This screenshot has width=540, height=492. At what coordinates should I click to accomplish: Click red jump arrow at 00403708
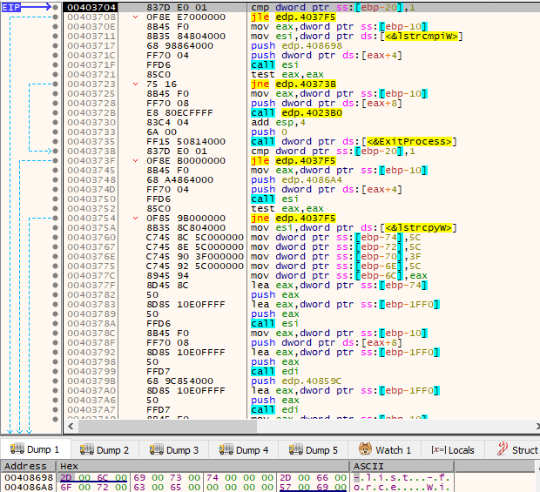point(135,17)
